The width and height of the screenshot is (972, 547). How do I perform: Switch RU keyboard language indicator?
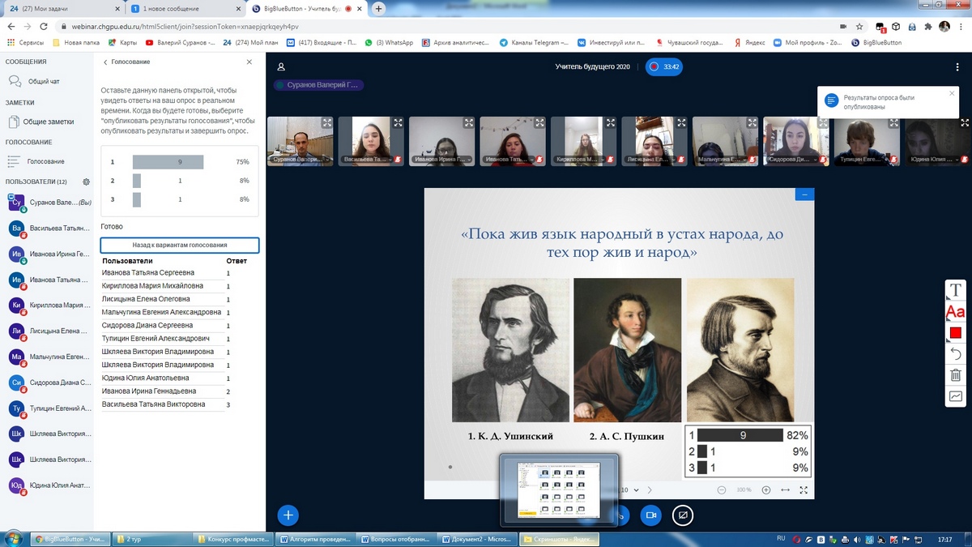coord(782,539)
